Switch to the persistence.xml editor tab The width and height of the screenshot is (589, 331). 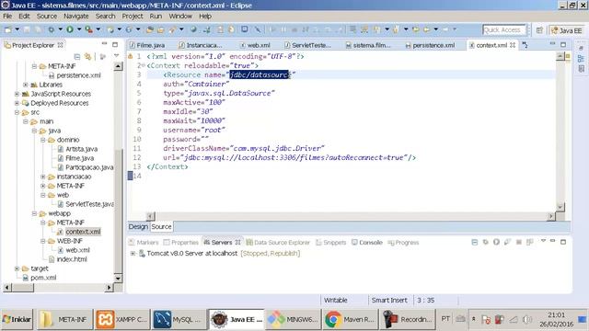[430, 45]
